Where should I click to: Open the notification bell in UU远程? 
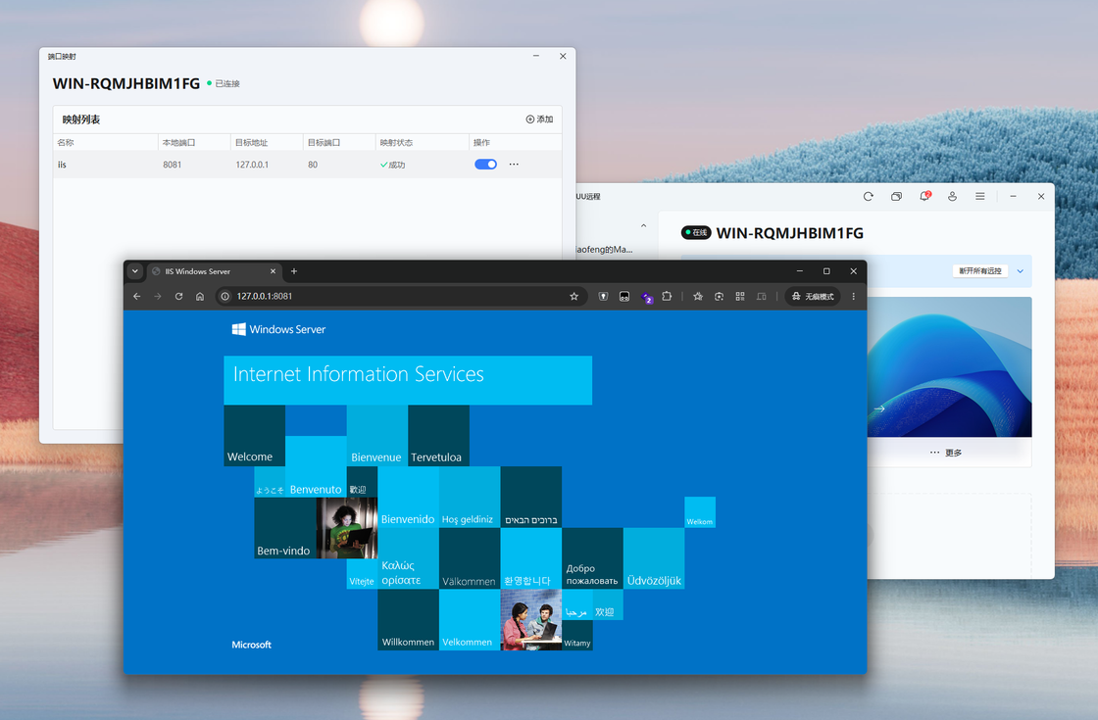pos(924,197)
